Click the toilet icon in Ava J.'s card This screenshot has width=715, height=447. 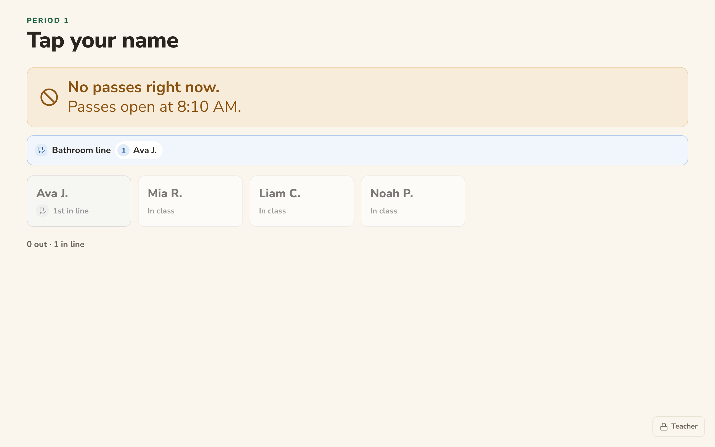pos(42,211)
